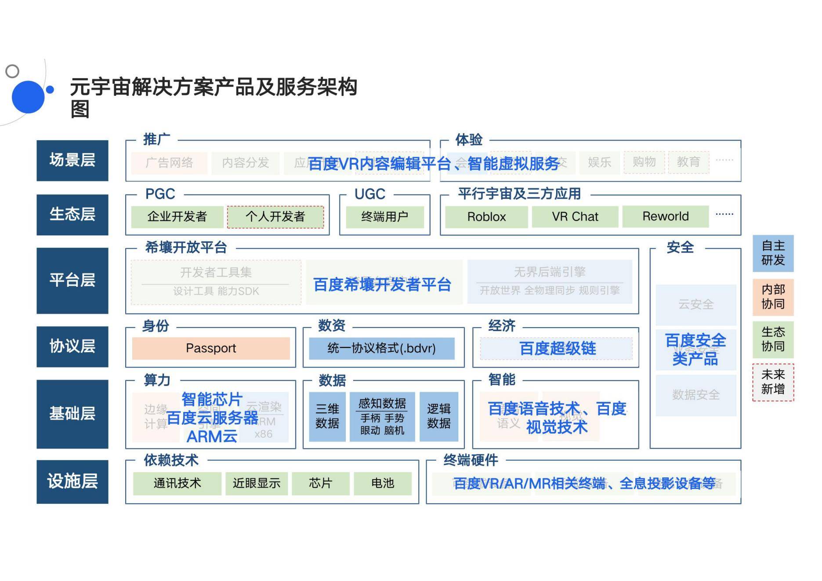Viewport: 822px width, 581px height.
Task: Click the 数资 group heading
Action: (332, 325)
